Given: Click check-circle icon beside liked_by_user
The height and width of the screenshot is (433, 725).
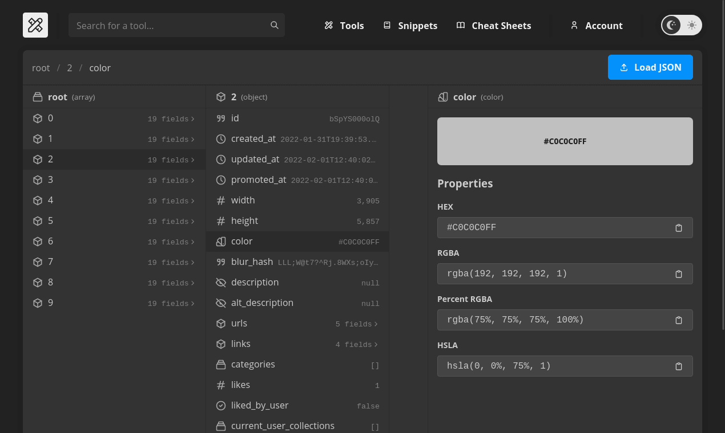Looking at the screenshot, I should (x=221, y=406).
